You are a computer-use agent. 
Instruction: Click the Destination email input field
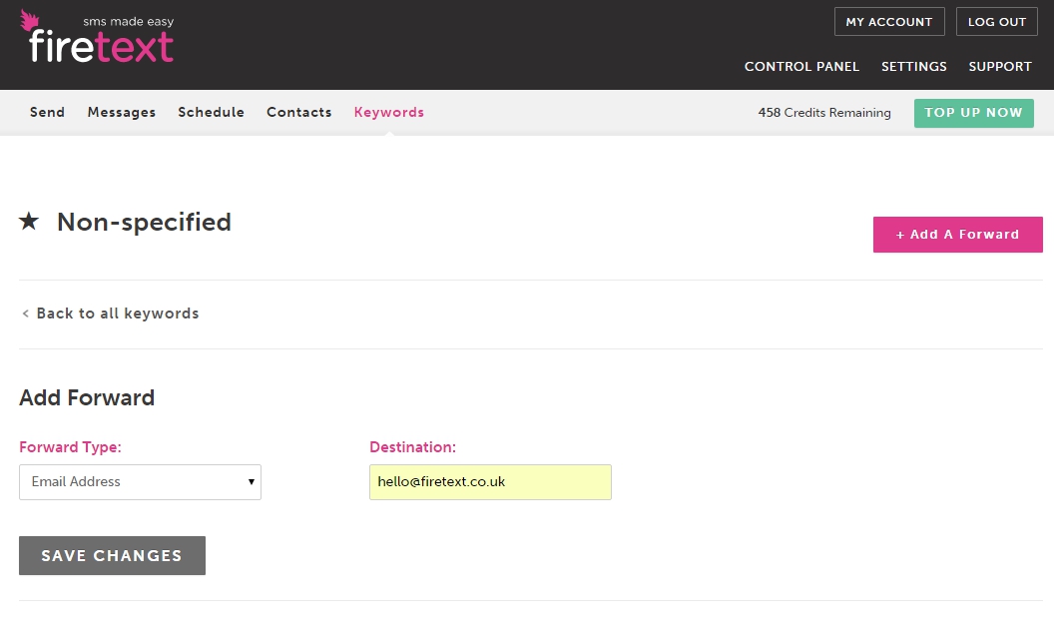(x=490, y=481)
